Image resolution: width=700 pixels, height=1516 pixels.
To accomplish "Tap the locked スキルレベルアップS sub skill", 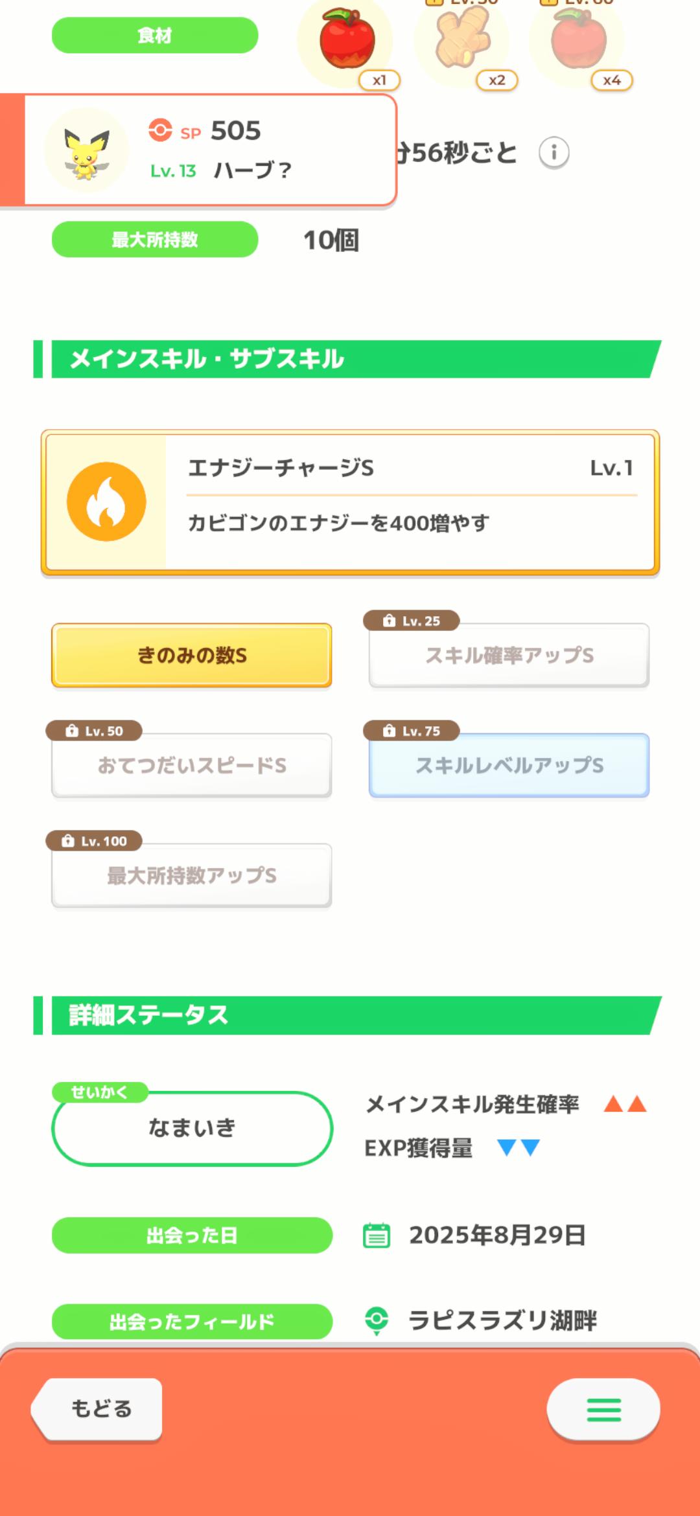I will [509, 765].
